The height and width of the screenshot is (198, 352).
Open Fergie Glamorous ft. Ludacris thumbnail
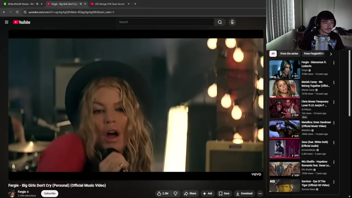[285, 69]
